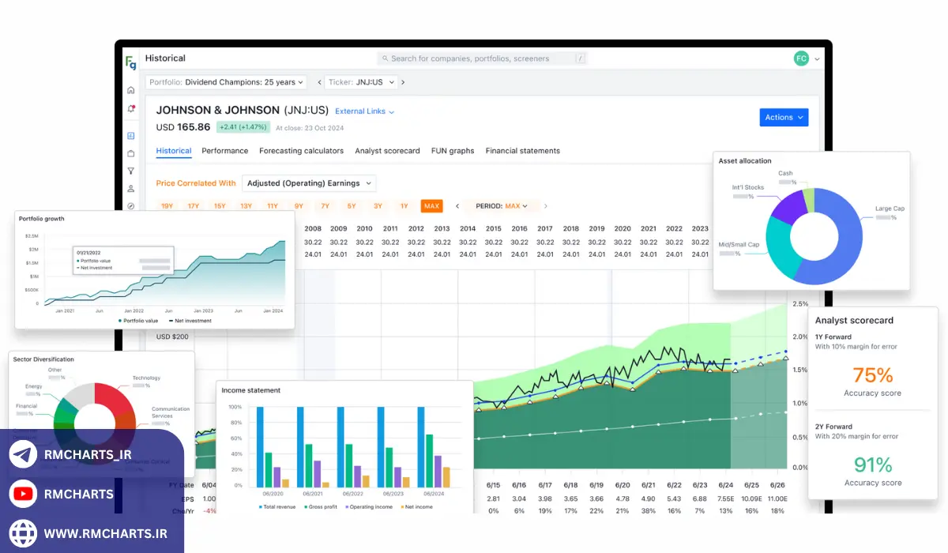948x553 pixels.
Task: Click the FAST Graphs logo icon
Action: coord(130,62)
